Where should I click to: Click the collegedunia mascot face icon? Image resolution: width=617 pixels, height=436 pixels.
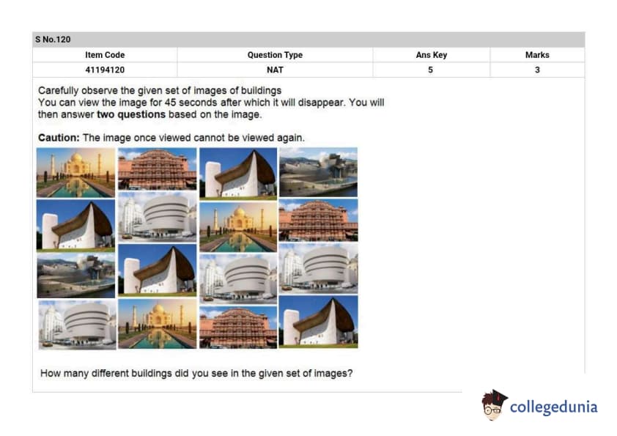495,405
